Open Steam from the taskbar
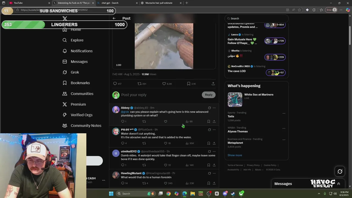The width and height of the screenshot is (352, 198). [233, 194]
